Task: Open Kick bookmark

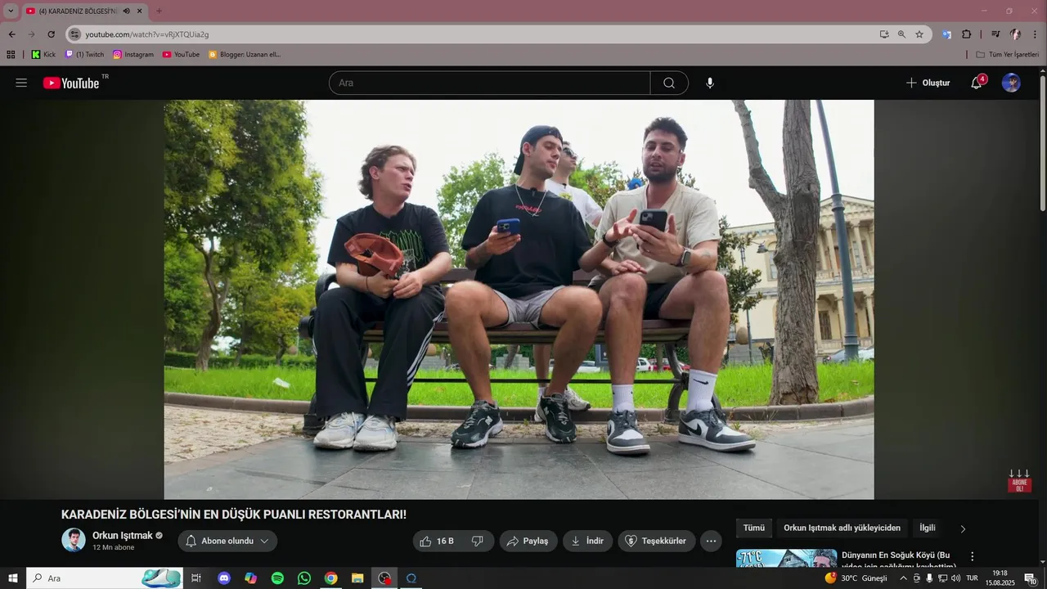Action: point(44,54)
